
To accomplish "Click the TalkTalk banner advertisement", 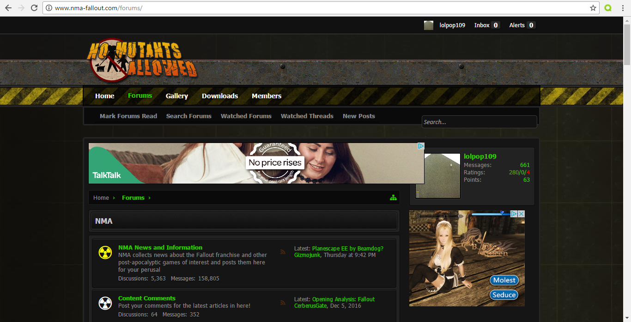I will (256, 163).
